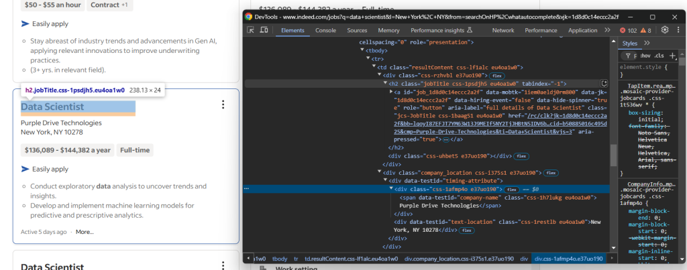This screenshot has height=270, width=687.
Task: Click the More... link on job card
Action: [85, 232]
